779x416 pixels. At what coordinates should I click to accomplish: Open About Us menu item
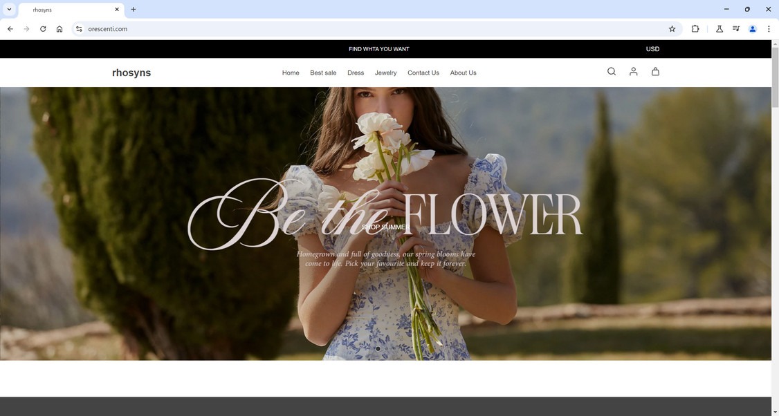point(463,73)
